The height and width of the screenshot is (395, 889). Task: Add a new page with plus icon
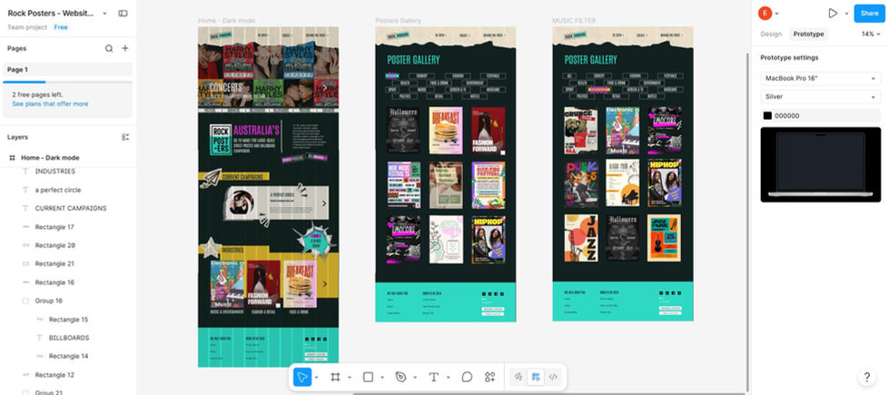pyautogui.click(x=125, y=48)
